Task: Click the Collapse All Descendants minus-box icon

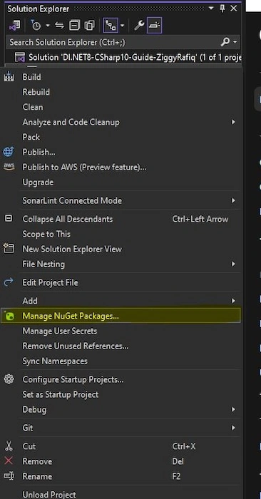Action: 9,218
